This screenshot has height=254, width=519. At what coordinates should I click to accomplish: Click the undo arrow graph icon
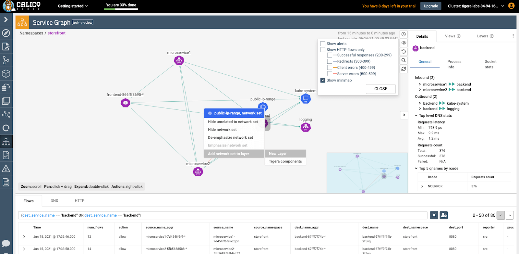click(404, 51)
